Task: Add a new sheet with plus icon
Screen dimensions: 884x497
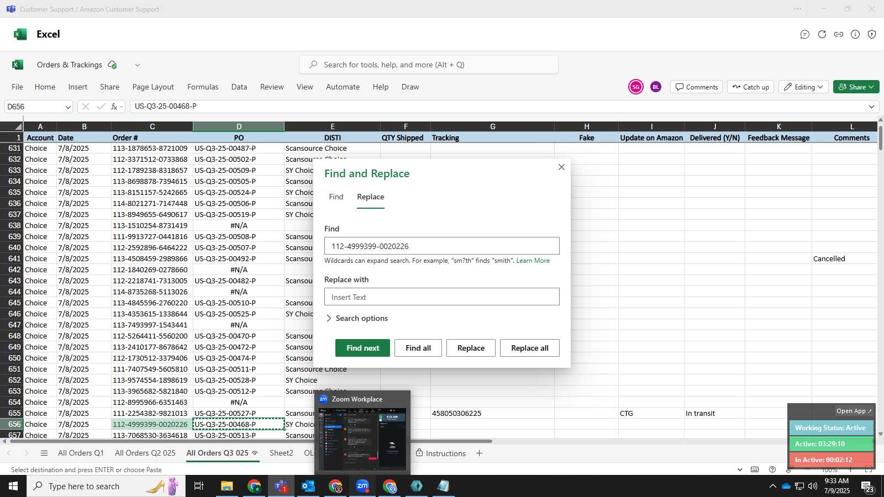Action: pos(479,453)
